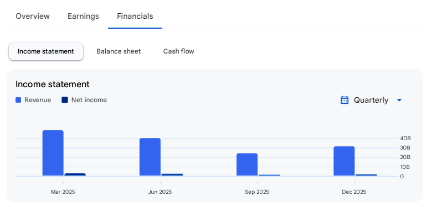Open the Balance sheet view
Image resolution: width=432 pixels, height=207 pixels.
(119, 51)
